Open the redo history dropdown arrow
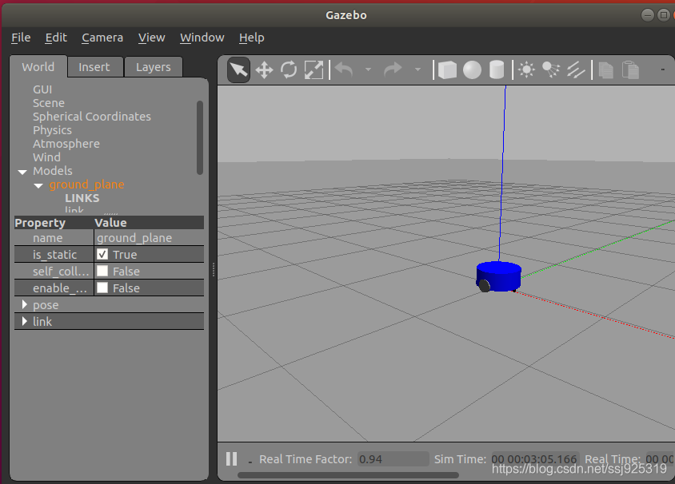 click(417, 69)
